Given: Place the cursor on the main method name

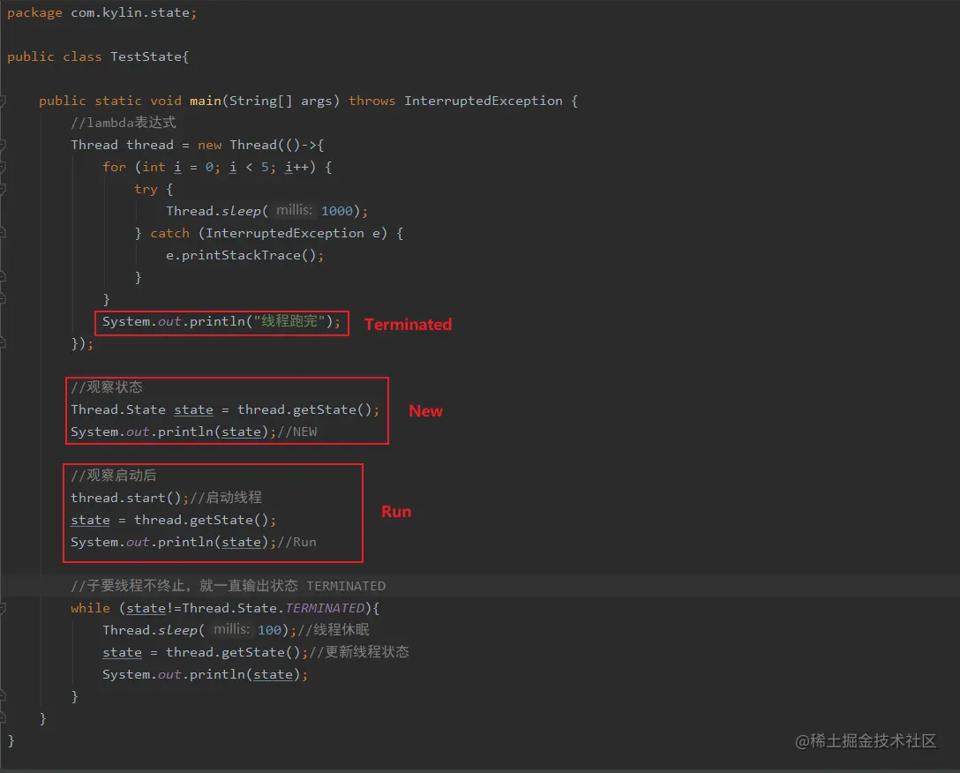Looking at the screenshot, I should point(205,101).
